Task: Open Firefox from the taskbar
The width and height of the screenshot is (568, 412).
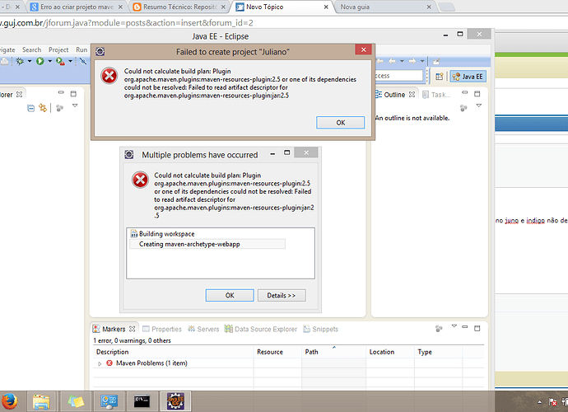Action: (9, 401)
